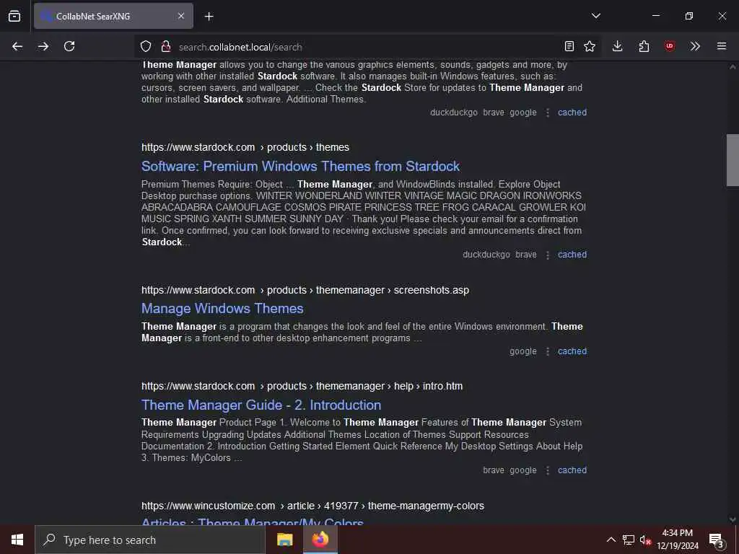Viewport: 739px width, 554px height.
Task: Toggle reader view
Action: (569, 46)
